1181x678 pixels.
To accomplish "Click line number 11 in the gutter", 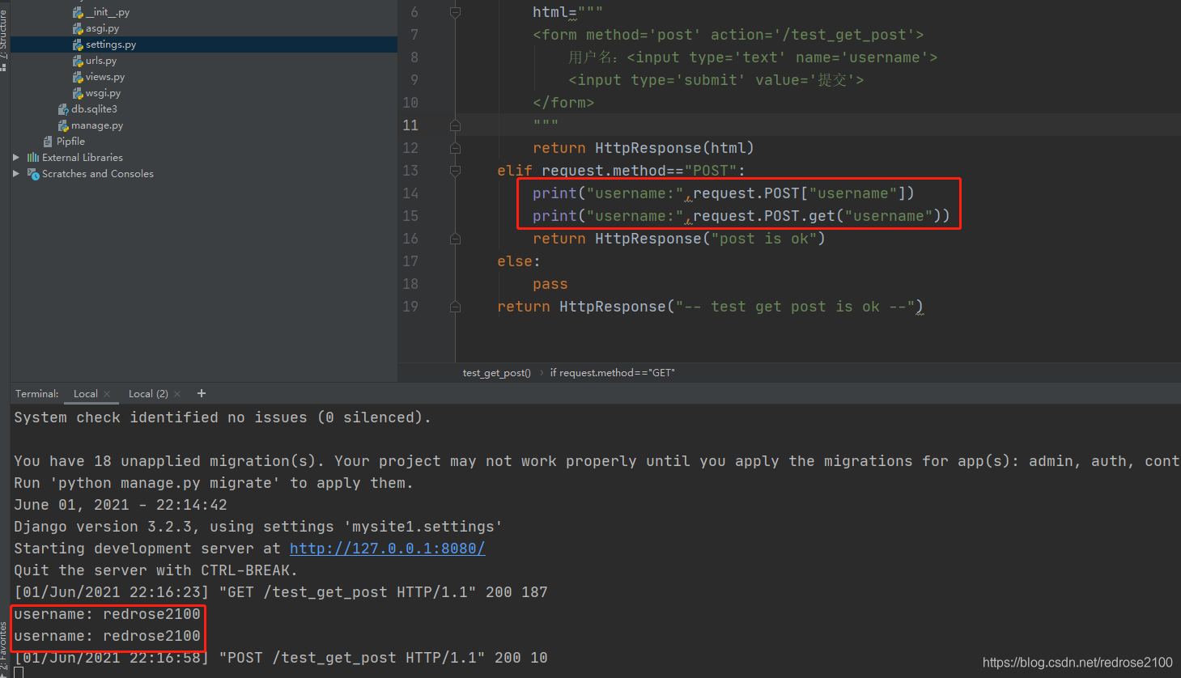I will [410, 125].
